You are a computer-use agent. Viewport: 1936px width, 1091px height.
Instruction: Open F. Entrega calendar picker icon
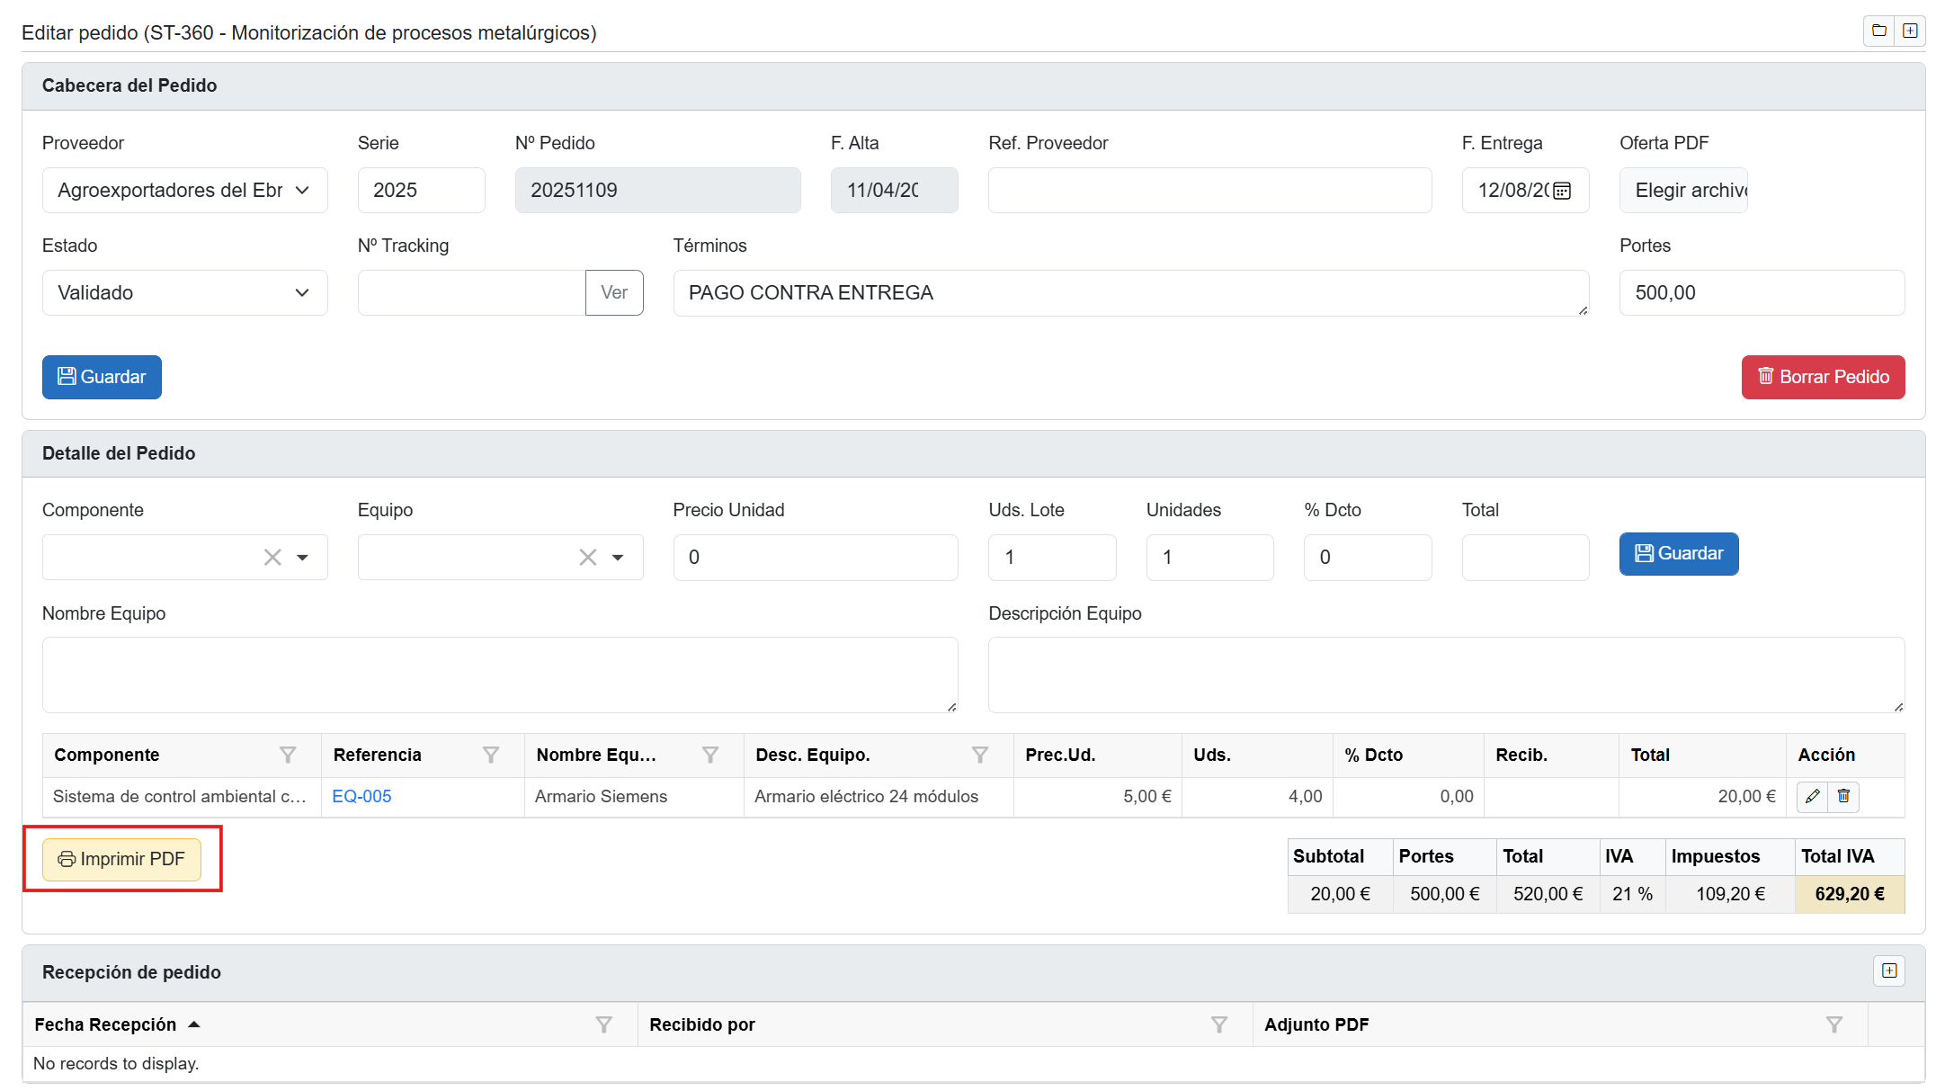1562,191
